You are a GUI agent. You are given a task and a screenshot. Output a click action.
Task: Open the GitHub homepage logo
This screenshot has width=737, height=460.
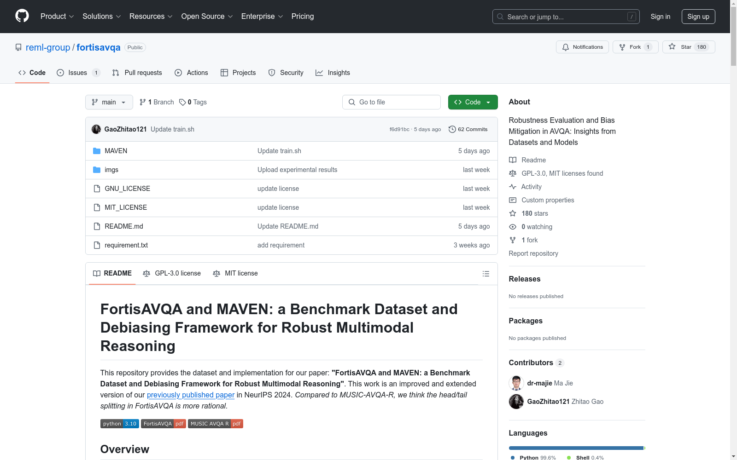coord(22,16)
